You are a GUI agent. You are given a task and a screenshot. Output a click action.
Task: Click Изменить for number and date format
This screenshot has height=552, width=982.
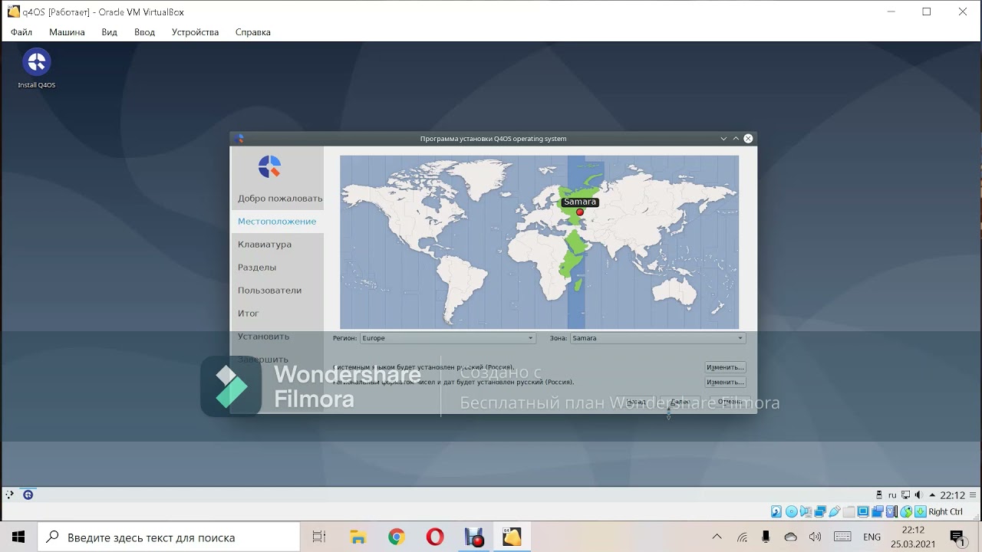pos(725,382)
